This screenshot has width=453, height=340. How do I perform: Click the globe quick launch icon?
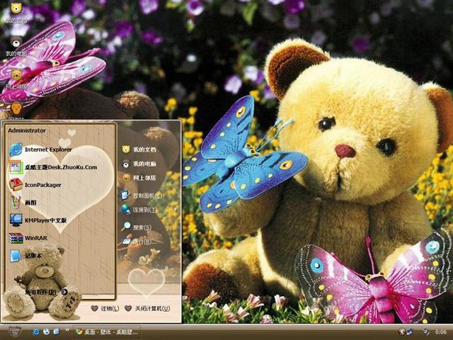46,331
